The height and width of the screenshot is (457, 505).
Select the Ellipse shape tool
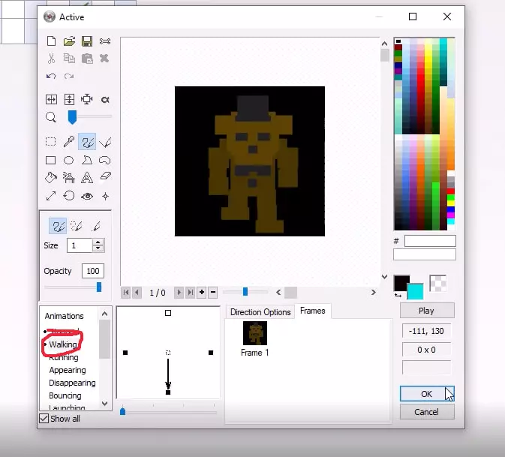[x=68, y=160]
